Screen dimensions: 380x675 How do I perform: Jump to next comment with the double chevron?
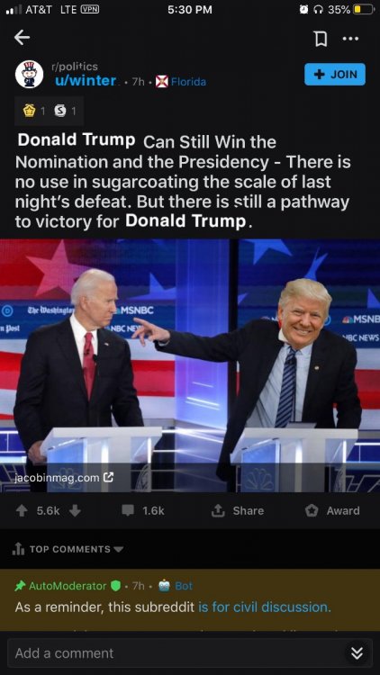tap(357, 653)
